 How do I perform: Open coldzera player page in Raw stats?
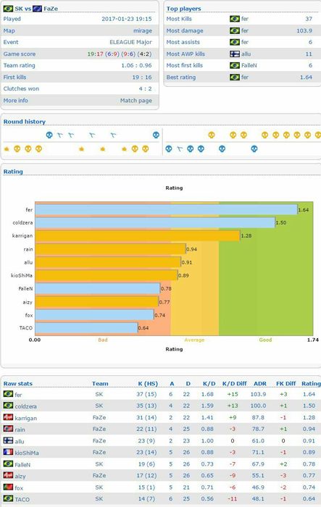[25, 406]
